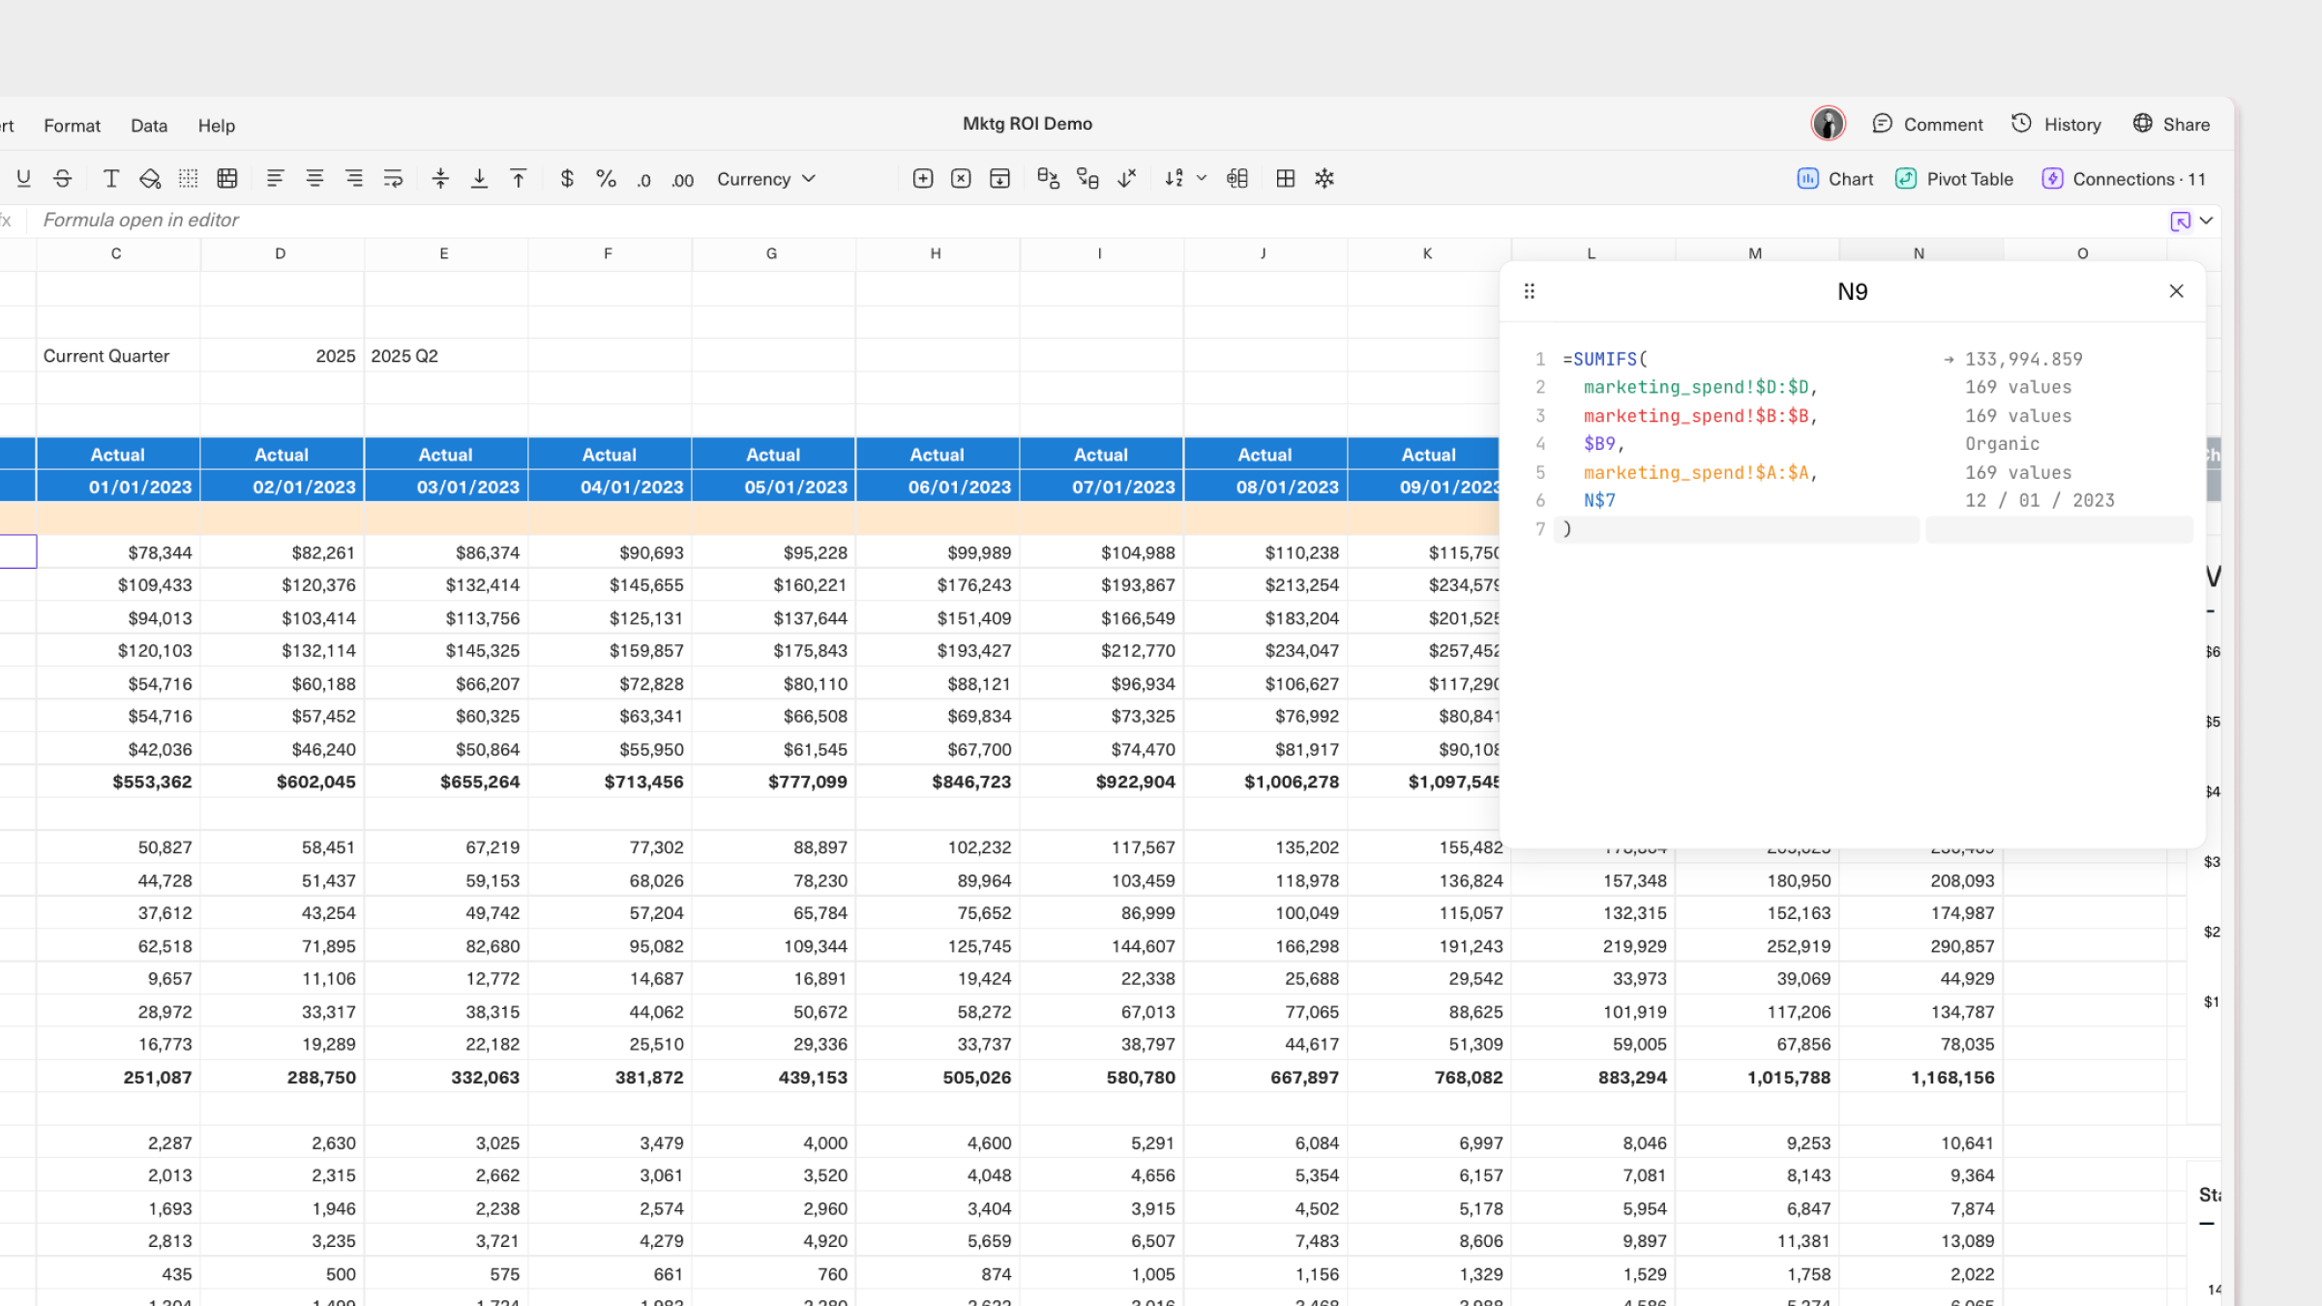The height and width of the screenshot is (1306, 2322).
Task: Close the N9 formula editor panel
Action: (2176, 291)
